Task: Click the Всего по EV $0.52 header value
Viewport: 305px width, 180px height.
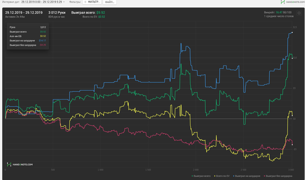Action: coord(94,17)
